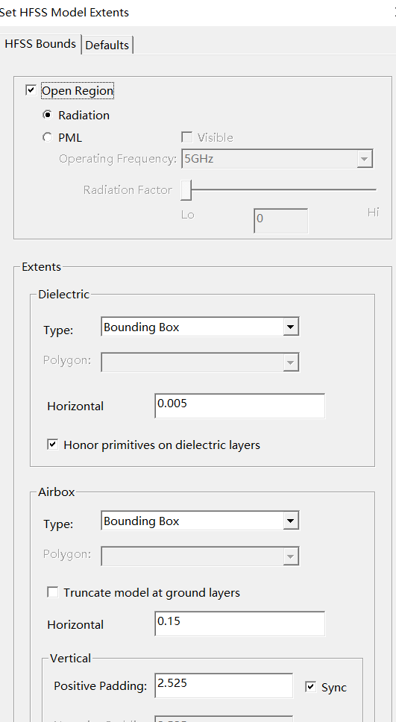
Task: Uncheck the Open Region checkbox
Action: pos(31,90)
